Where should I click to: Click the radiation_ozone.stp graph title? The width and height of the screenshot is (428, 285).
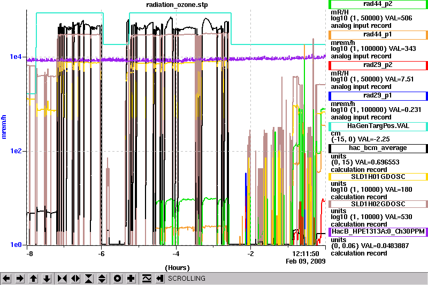pyautogui.click(x=177, y=5)
